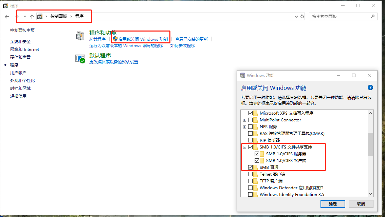Open 系统和安全 category
The height and width of the screenshot is (217, 385).
(x=20, y=42)
